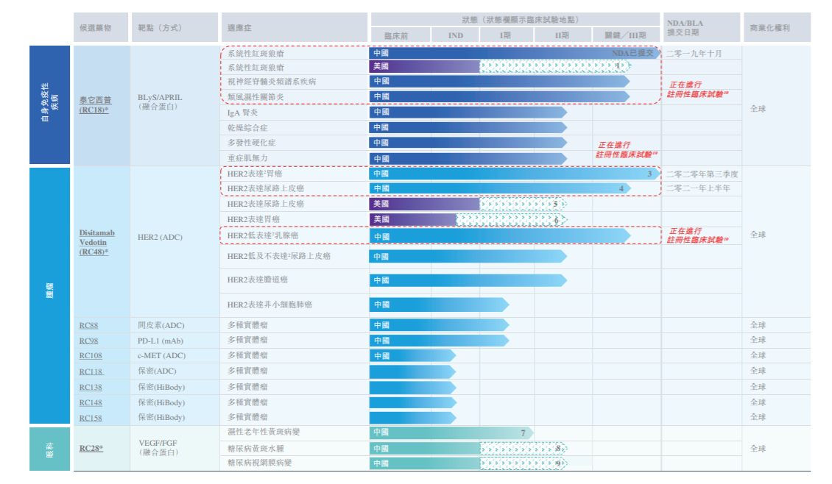The image size is (832, 484).
Task: Open the RC28 ophthalmology drug link
Action: pos(91,449)
